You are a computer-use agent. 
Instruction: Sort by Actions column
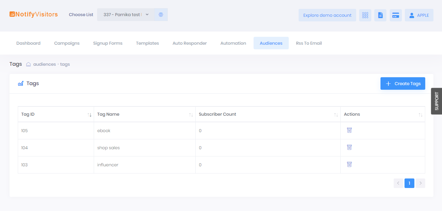pos(383,114)
